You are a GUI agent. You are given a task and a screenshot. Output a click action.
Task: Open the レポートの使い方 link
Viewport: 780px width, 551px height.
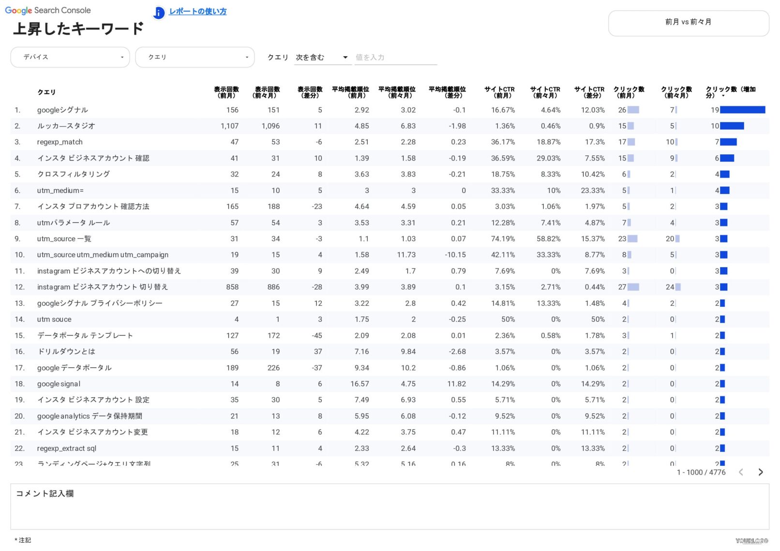[x=197, y=12]
